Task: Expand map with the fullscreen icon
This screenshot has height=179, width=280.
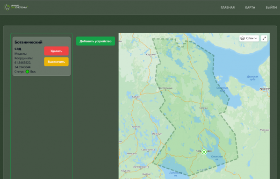Action: 264,38
